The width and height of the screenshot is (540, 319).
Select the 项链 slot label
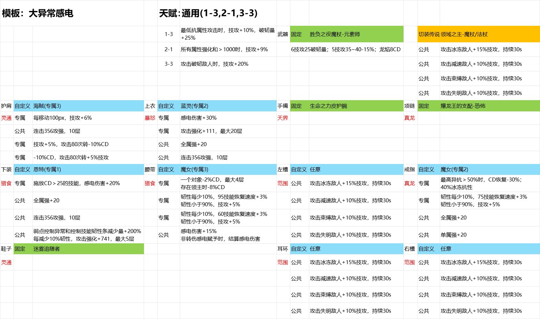[410, 106]
